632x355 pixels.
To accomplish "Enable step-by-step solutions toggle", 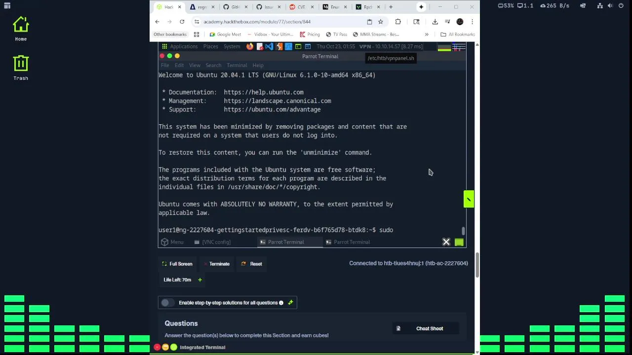I will 167,303.
